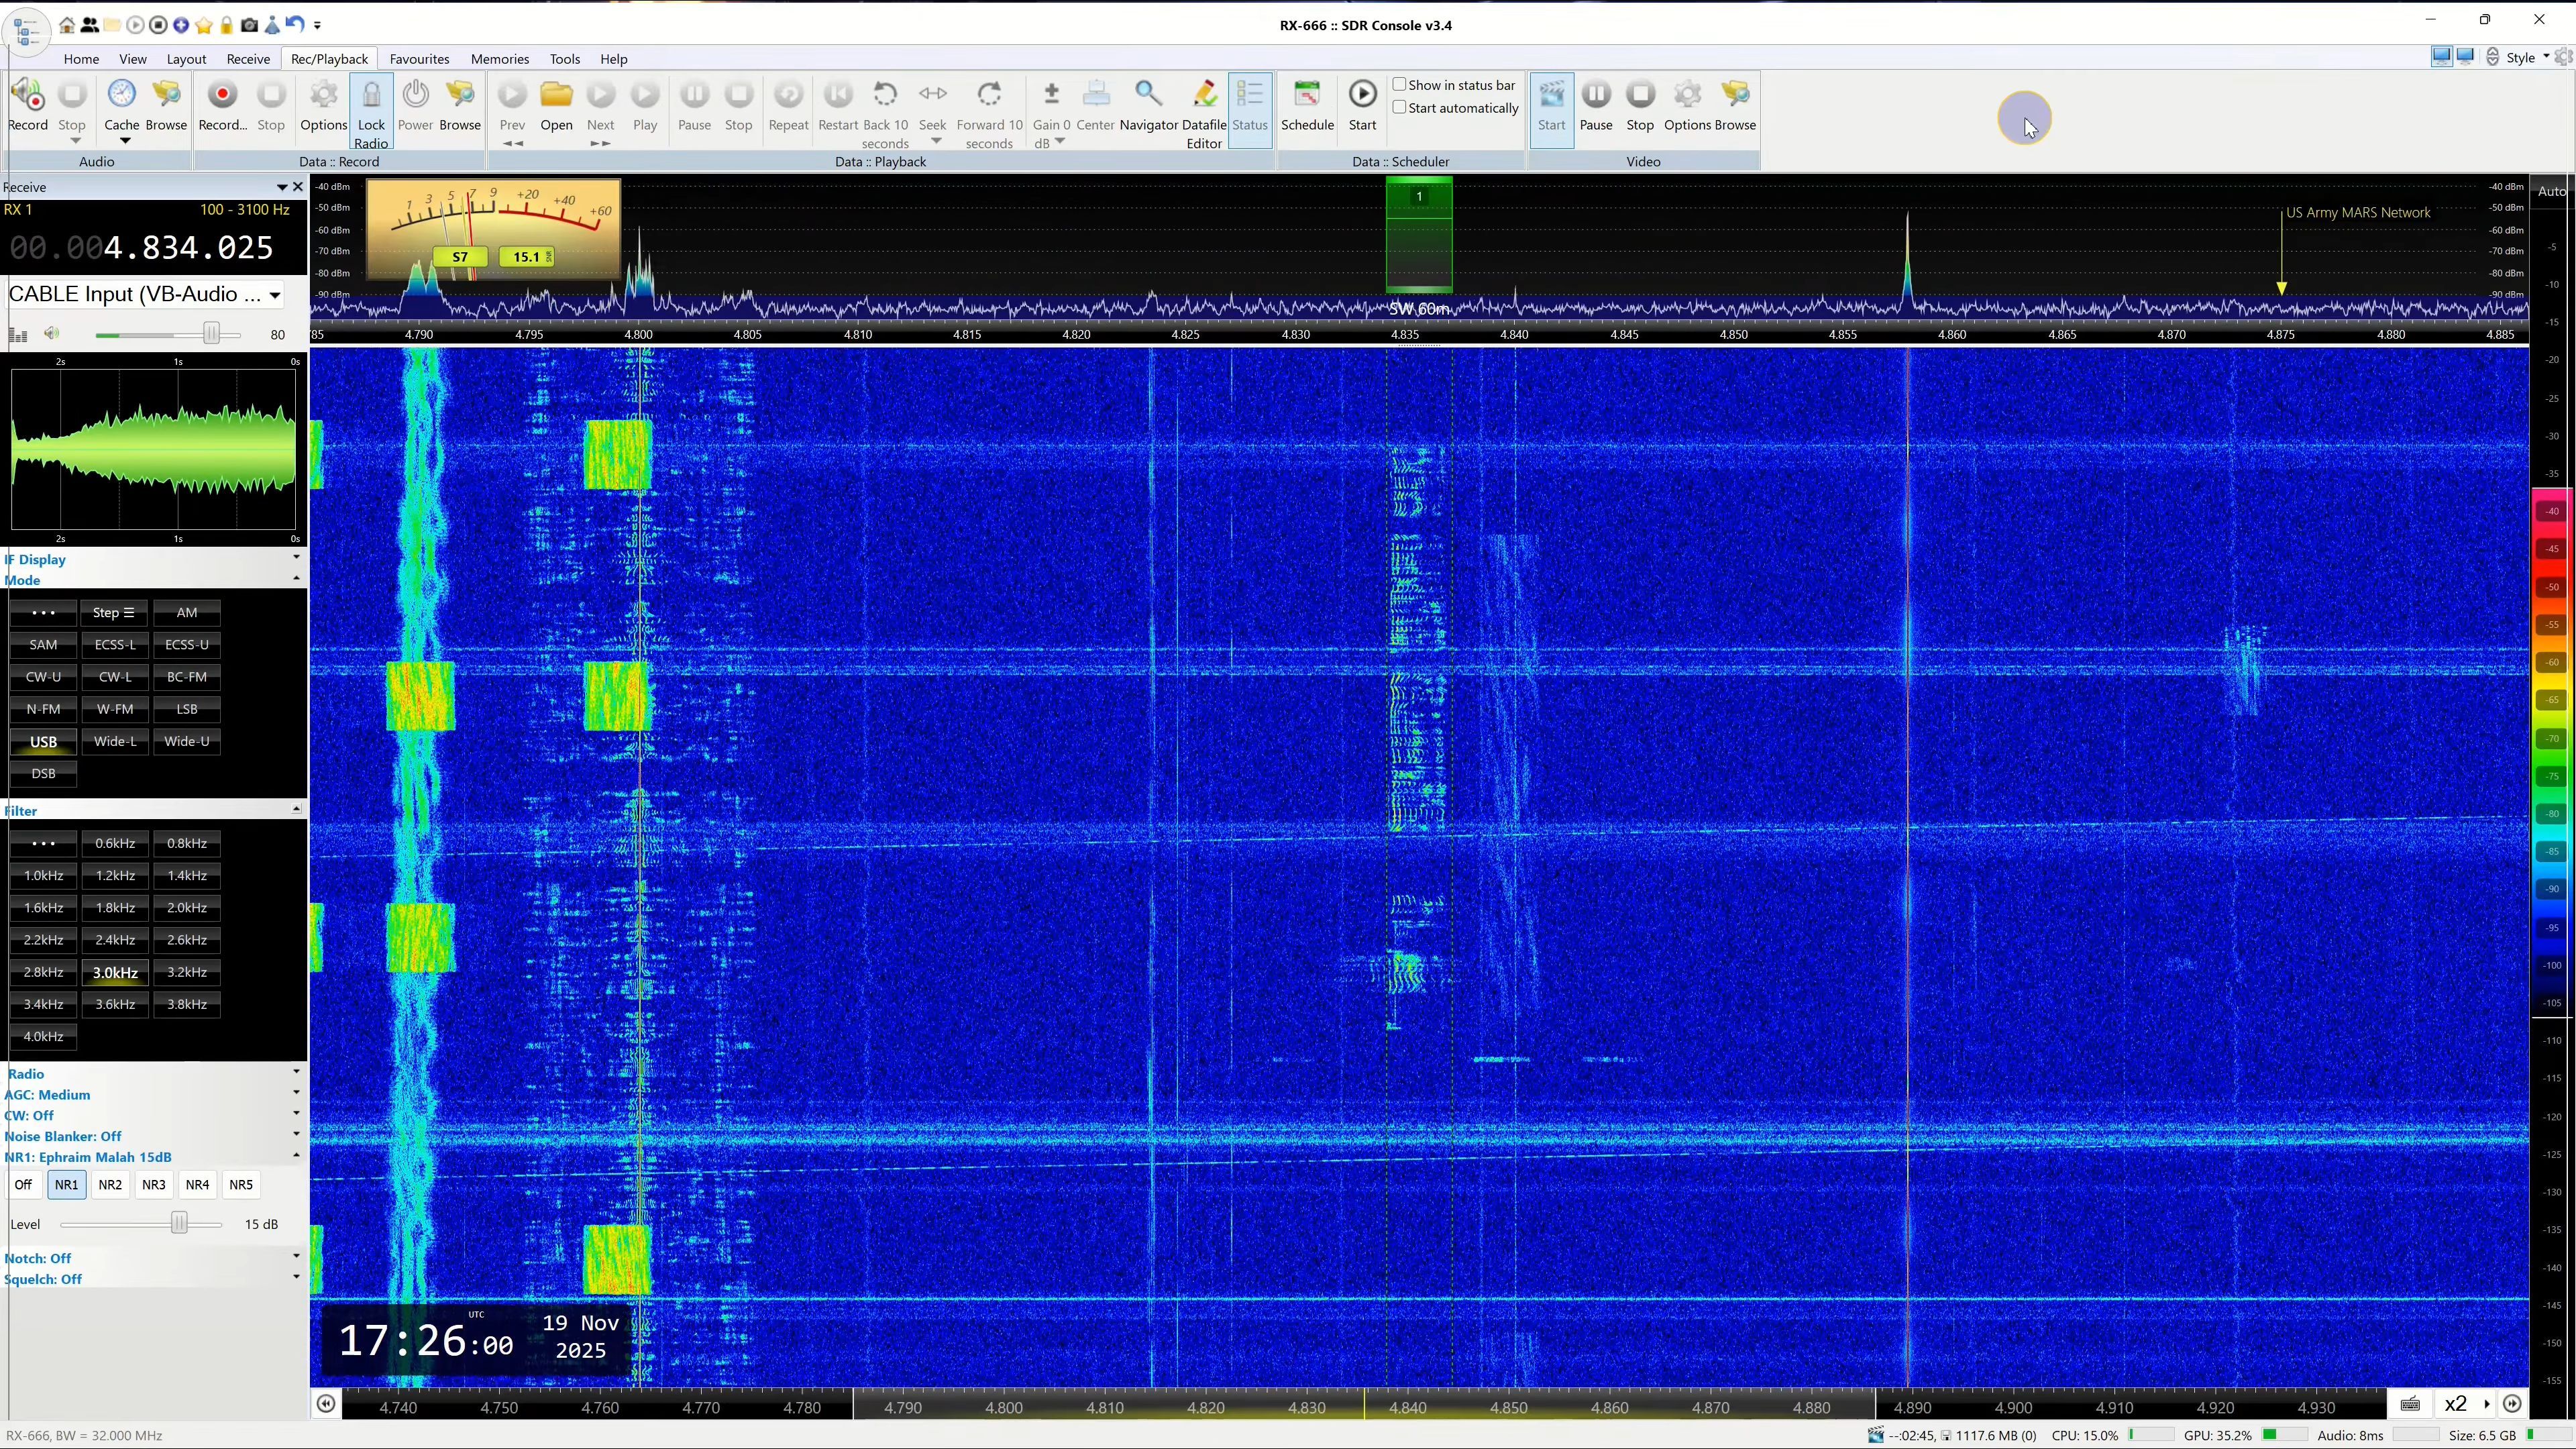
Task: Adjust the NR Level slider
Action: coord(179,1224)
